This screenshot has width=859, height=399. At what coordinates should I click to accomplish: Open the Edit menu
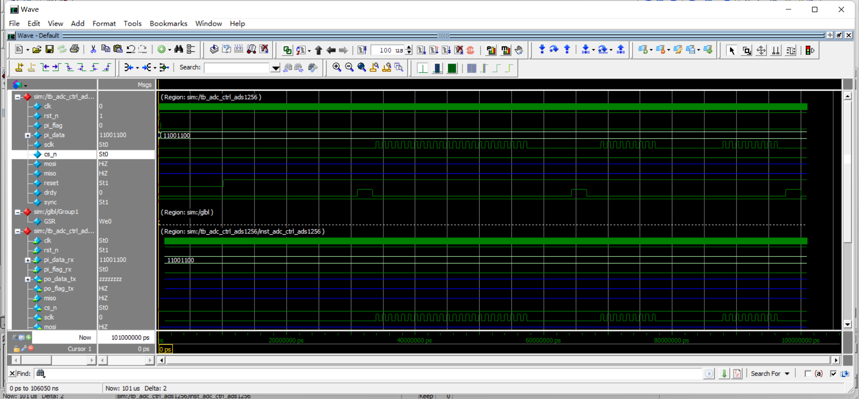(34, 23)
